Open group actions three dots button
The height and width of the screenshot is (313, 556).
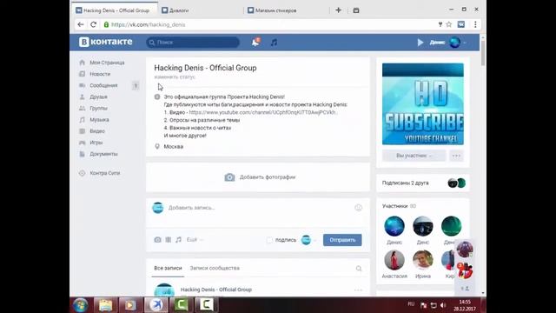point(456,156)
